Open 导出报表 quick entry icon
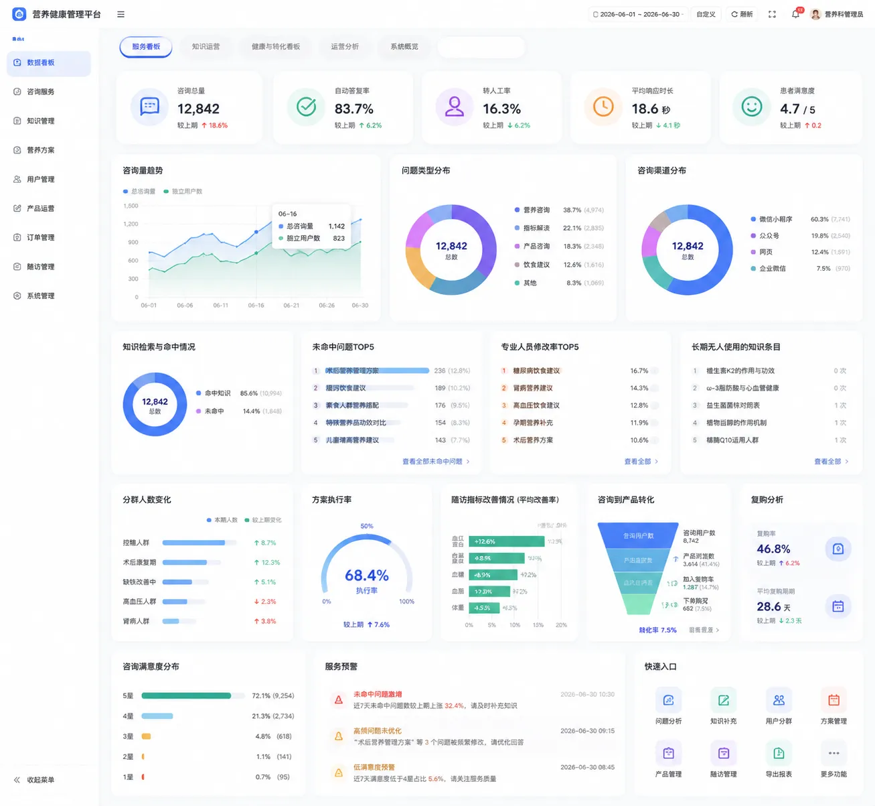Image resolution: width=875 pixels, height=806 pixels. point(779,753)
